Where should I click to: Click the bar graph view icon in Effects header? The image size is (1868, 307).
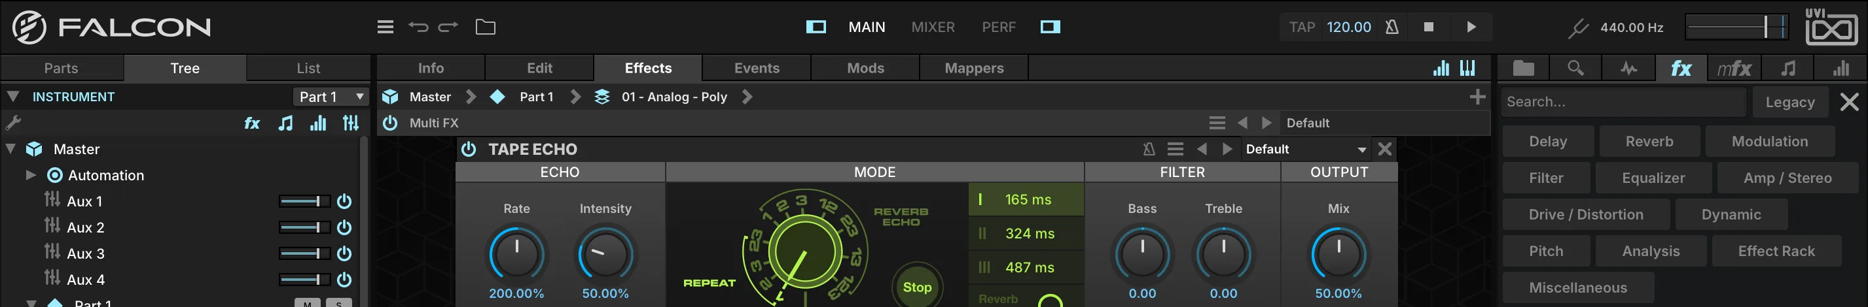coord(1441,67)
